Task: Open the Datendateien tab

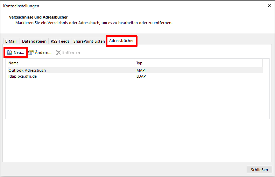Action: pos(34,41)
